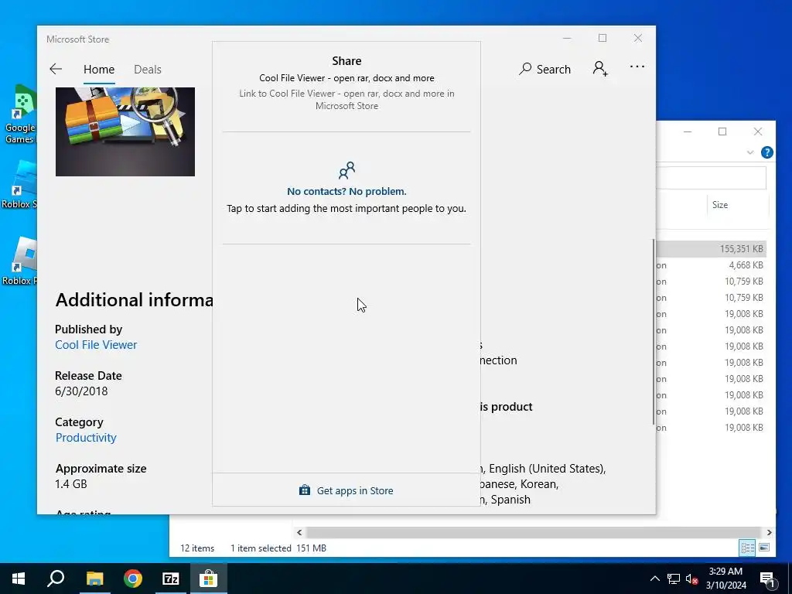Open the notification center icon

[x=767, y=579]
